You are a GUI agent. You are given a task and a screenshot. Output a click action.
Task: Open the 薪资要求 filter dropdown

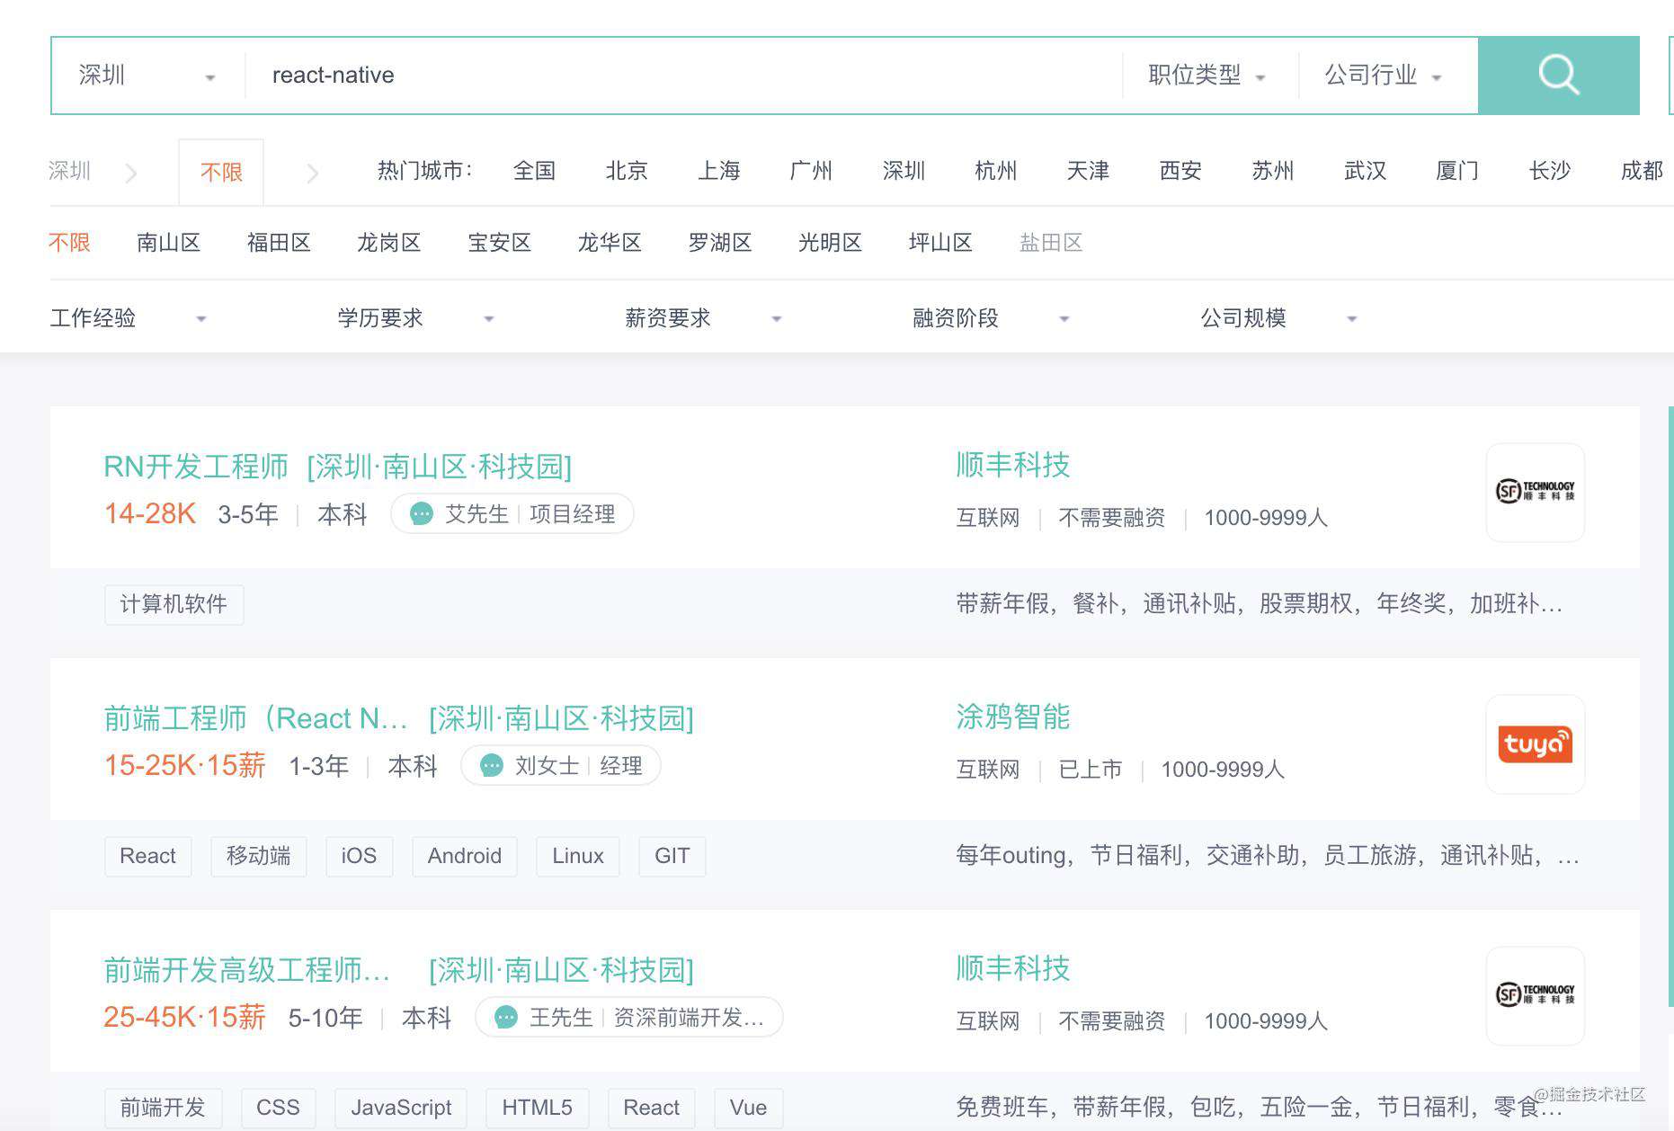[703, 318]
